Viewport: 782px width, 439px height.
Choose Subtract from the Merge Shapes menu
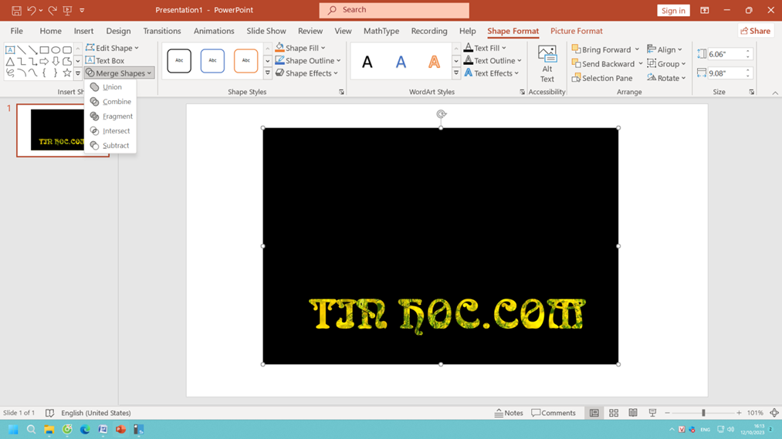[115, 146]
